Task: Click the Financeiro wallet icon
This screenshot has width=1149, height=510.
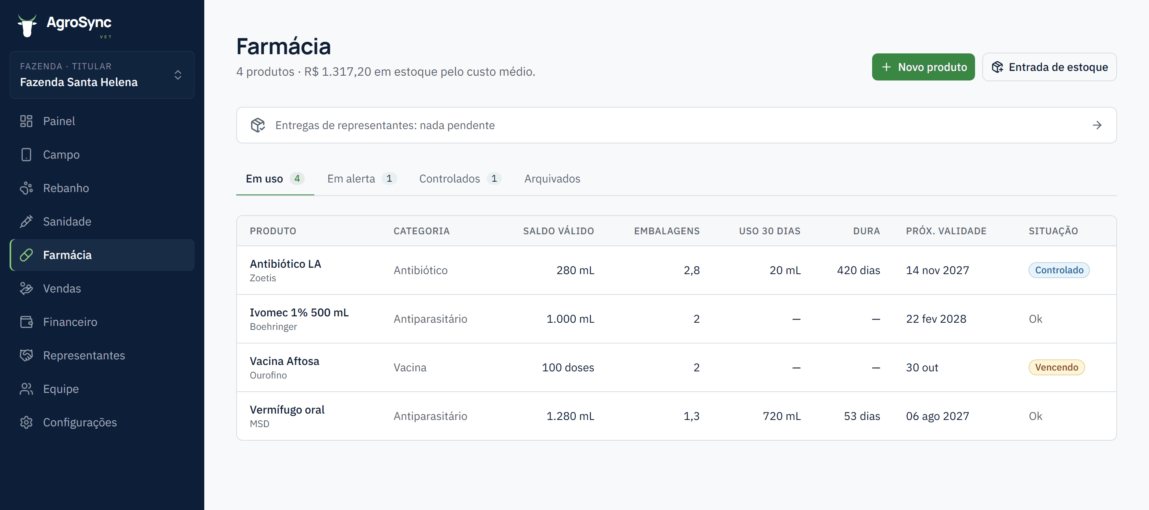Action: [x=26, y=322]
